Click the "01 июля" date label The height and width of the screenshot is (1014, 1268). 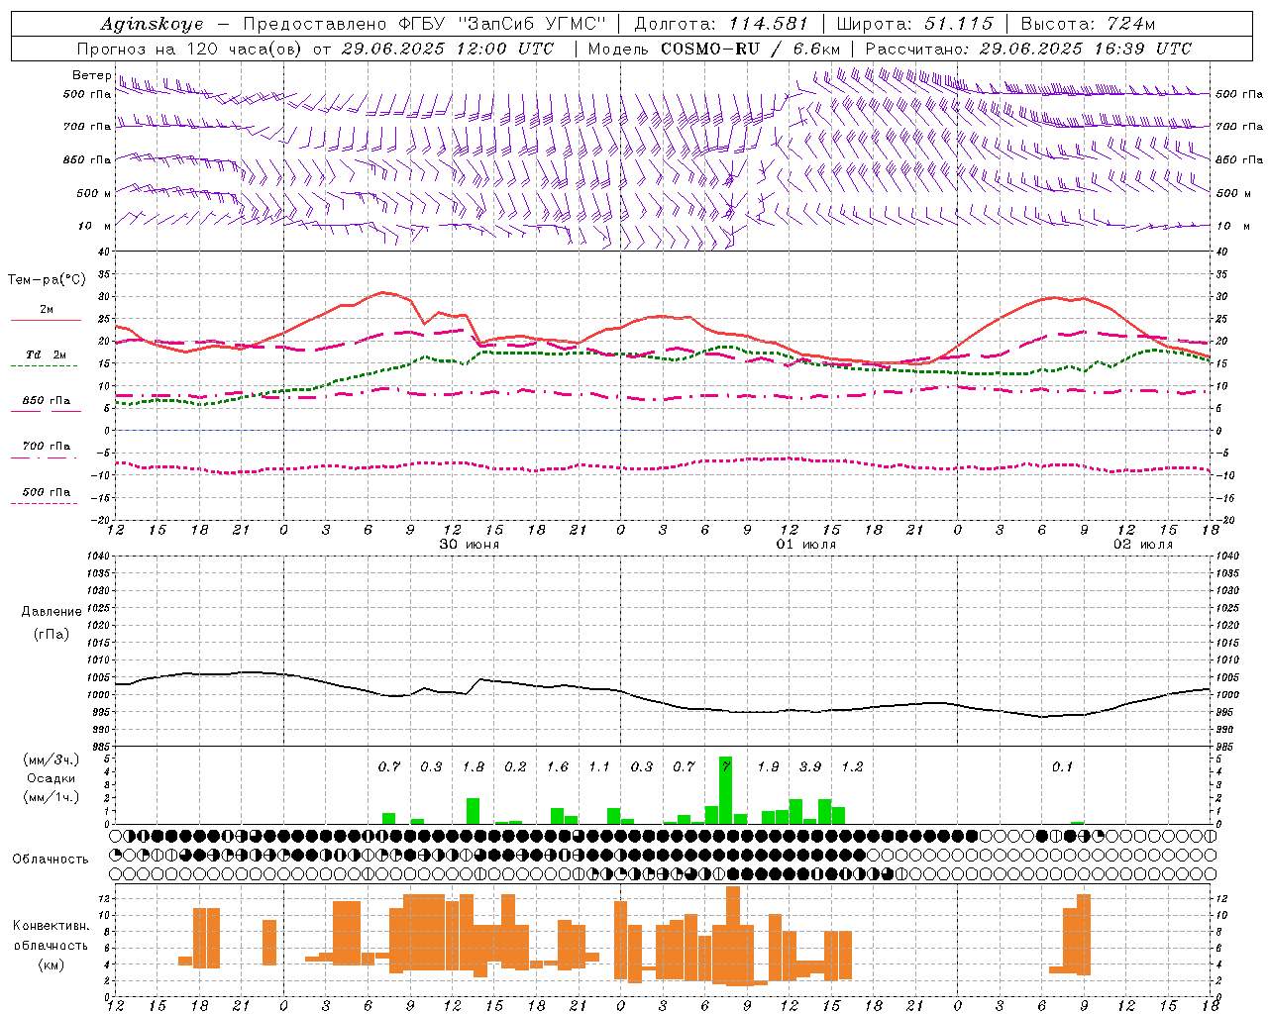(806, 545)
